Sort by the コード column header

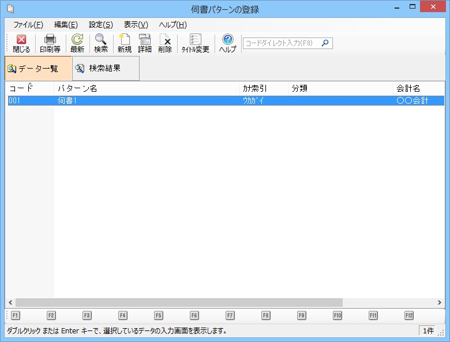[30, 89]
